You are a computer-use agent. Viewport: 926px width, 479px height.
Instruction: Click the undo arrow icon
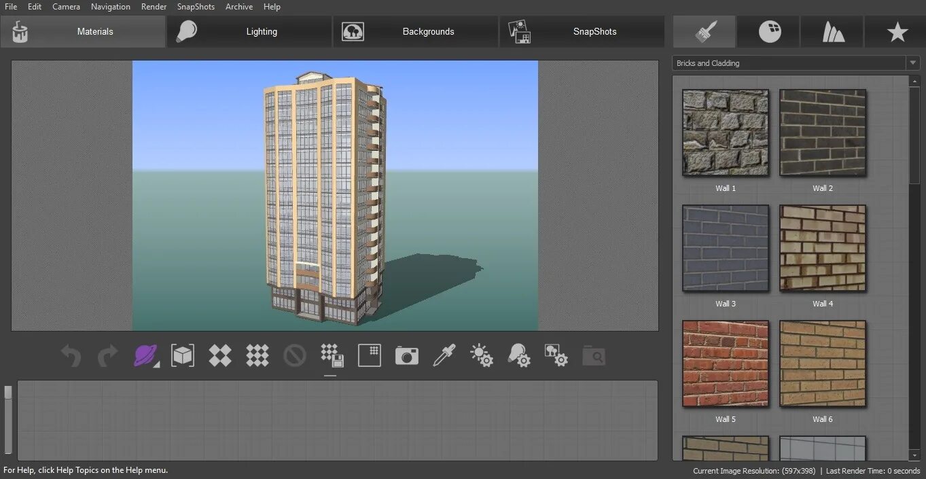point(71,355)
